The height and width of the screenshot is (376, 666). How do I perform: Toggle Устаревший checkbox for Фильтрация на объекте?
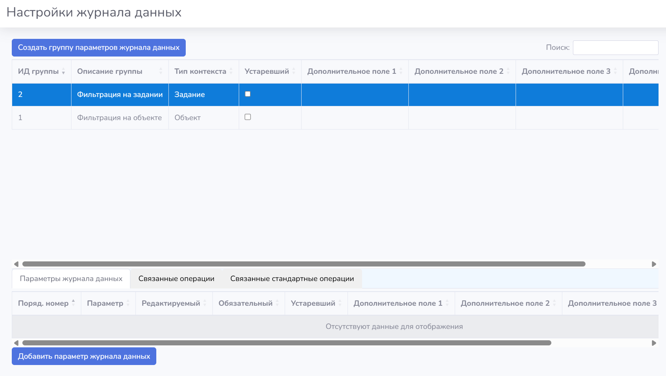(x=248, y=117)
